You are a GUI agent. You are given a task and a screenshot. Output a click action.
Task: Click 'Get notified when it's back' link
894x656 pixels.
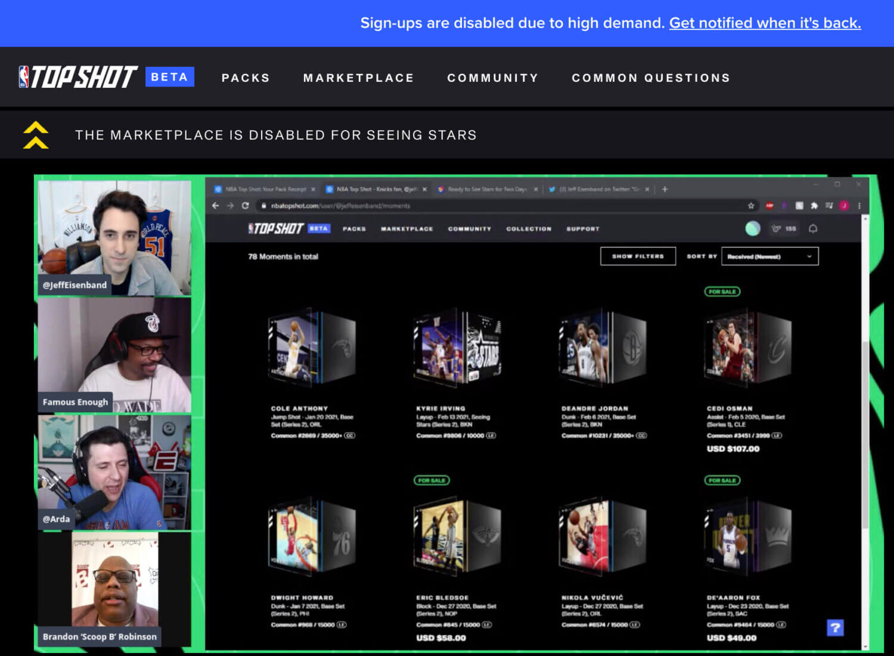tap(765, 23)
